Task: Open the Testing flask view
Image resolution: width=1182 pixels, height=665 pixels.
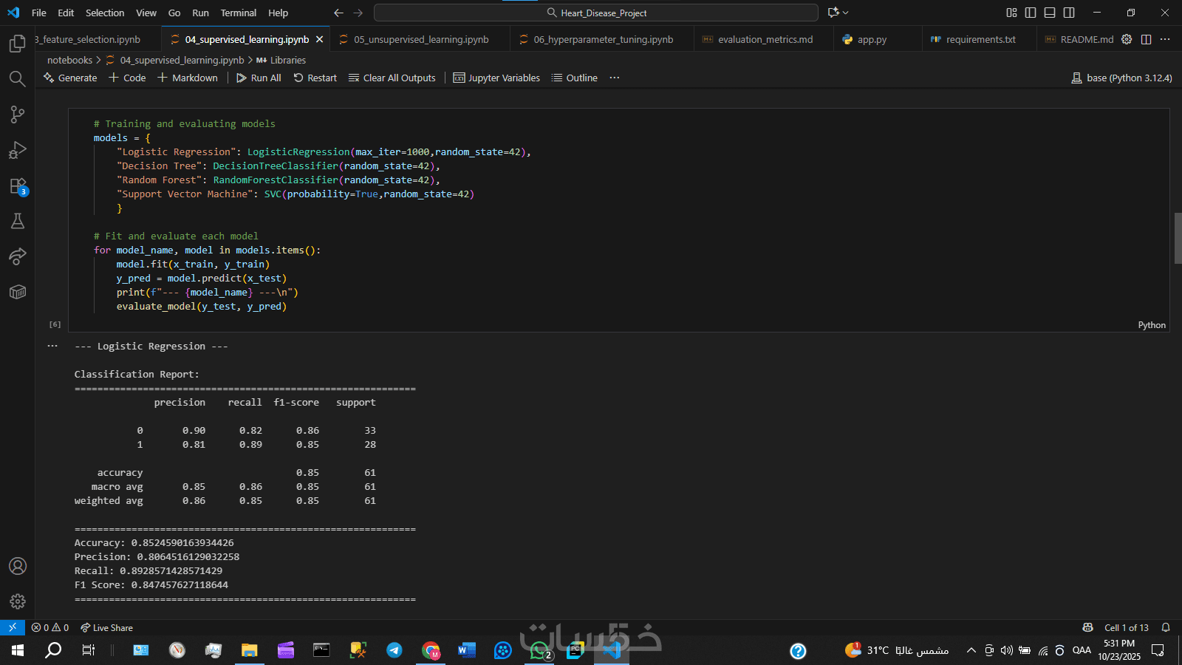Action: tap(17, 221)
